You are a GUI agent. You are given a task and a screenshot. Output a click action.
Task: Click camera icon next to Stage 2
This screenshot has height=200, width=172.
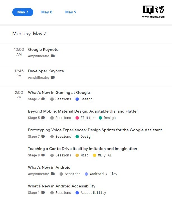tap(43, 99)
